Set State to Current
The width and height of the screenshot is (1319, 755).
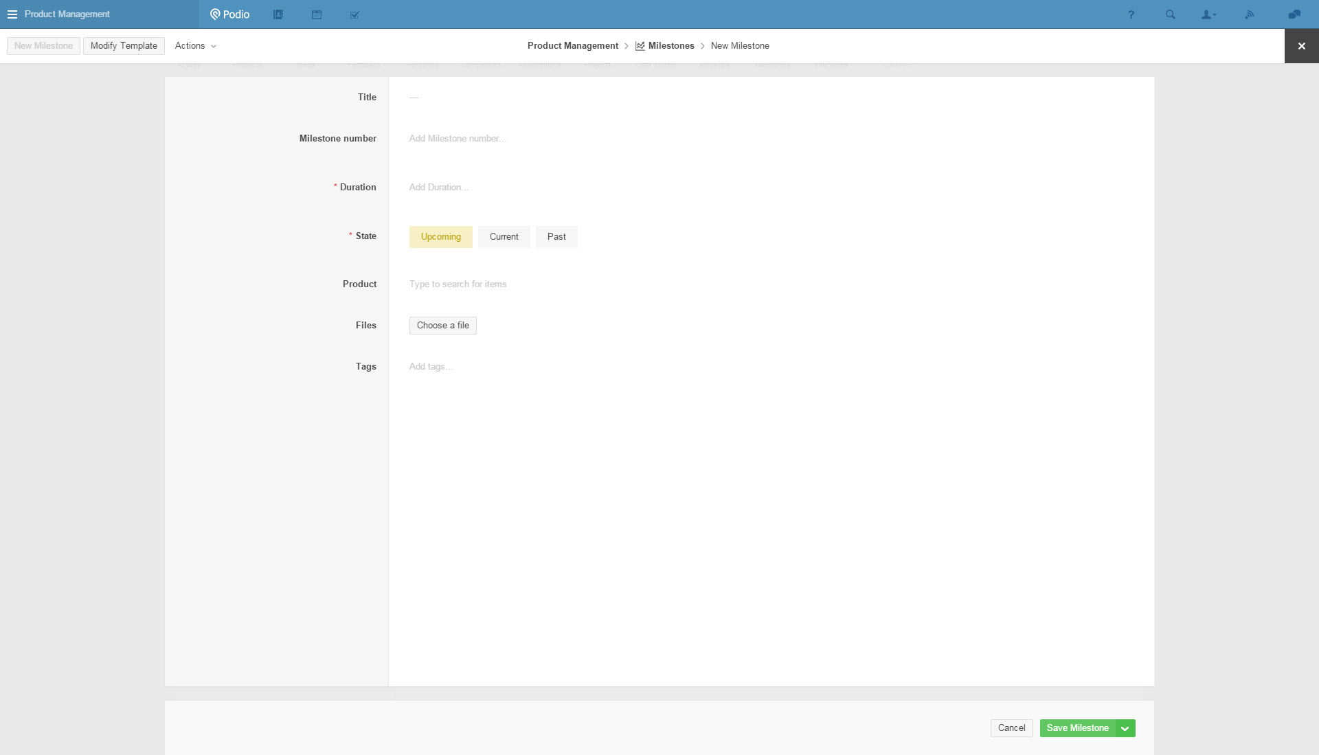click(504, 237)
